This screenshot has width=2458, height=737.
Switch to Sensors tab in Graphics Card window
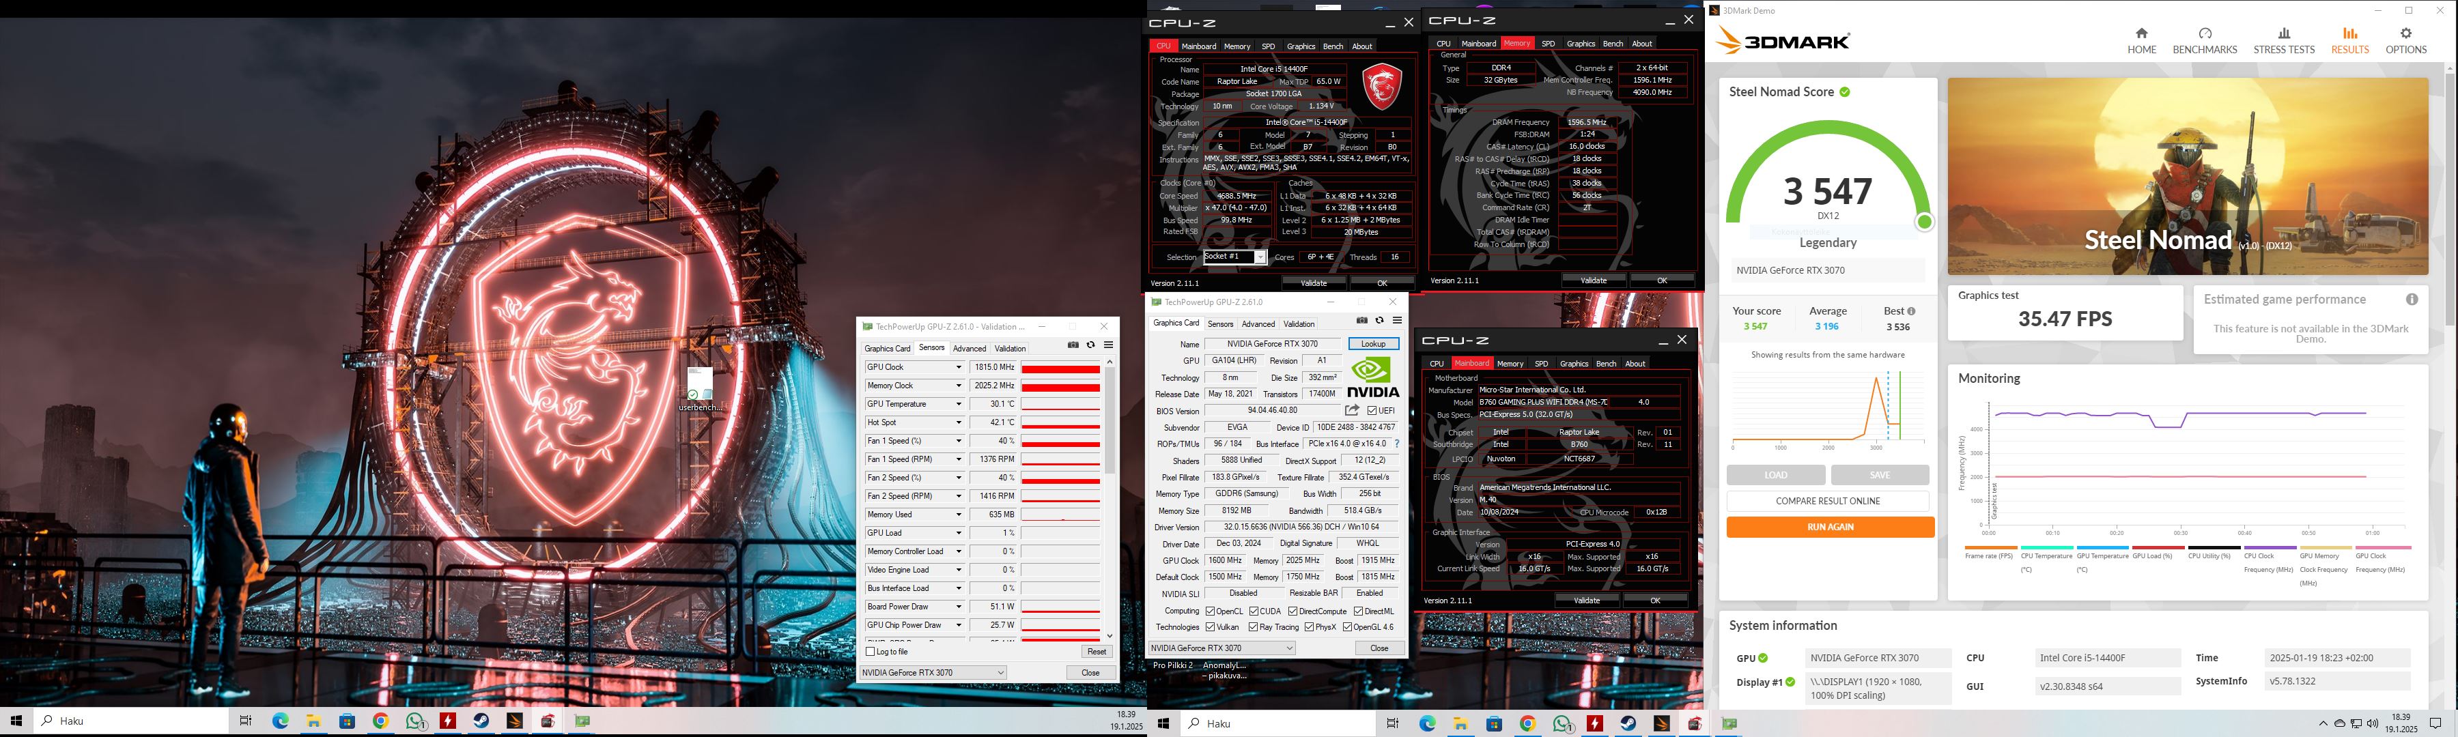point(1220,324)
